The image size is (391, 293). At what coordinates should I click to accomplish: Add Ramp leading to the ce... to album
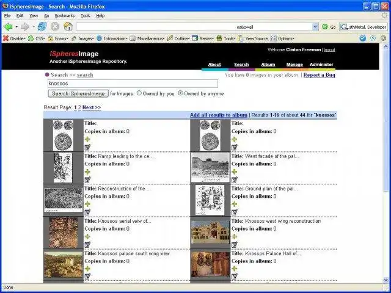[87, 172]
